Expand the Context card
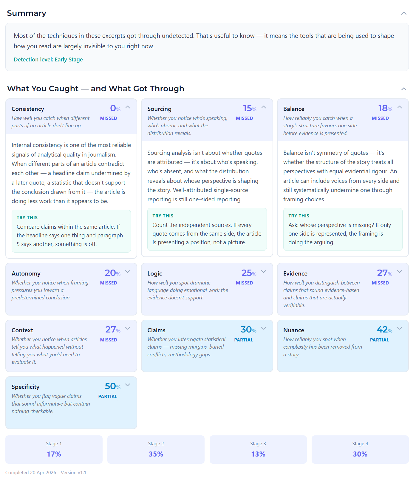Viewport: 416px width, 481px height. (x=128, y=328)
